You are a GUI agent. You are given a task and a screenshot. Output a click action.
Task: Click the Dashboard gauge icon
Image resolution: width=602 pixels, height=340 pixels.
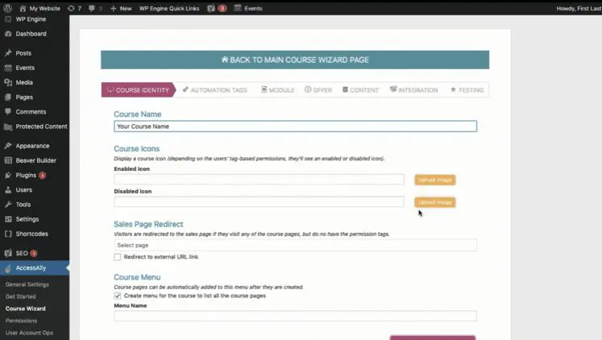[x=8, y=34]
